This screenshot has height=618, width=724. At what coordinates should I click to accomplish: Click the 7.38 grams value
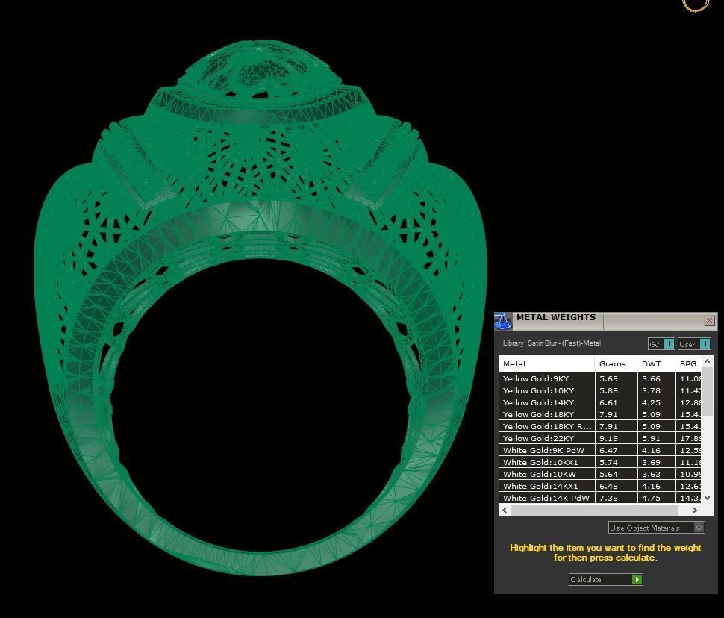pos(608,498)
